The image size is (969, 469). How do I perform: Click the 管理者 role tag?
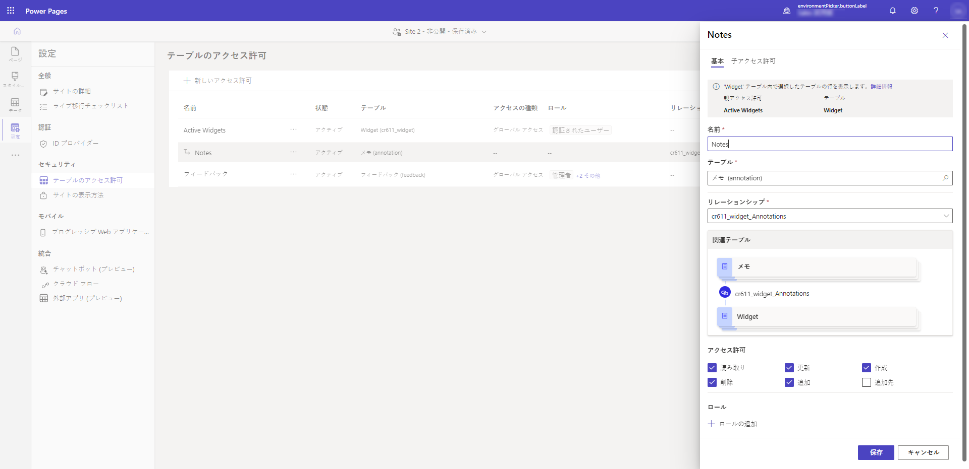[561, 175]
